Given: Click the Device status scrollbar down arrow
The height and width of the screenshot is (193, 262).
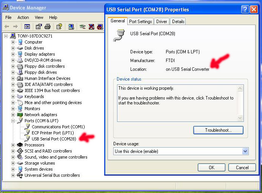Looking at the screenshot, I should point(240,118).
